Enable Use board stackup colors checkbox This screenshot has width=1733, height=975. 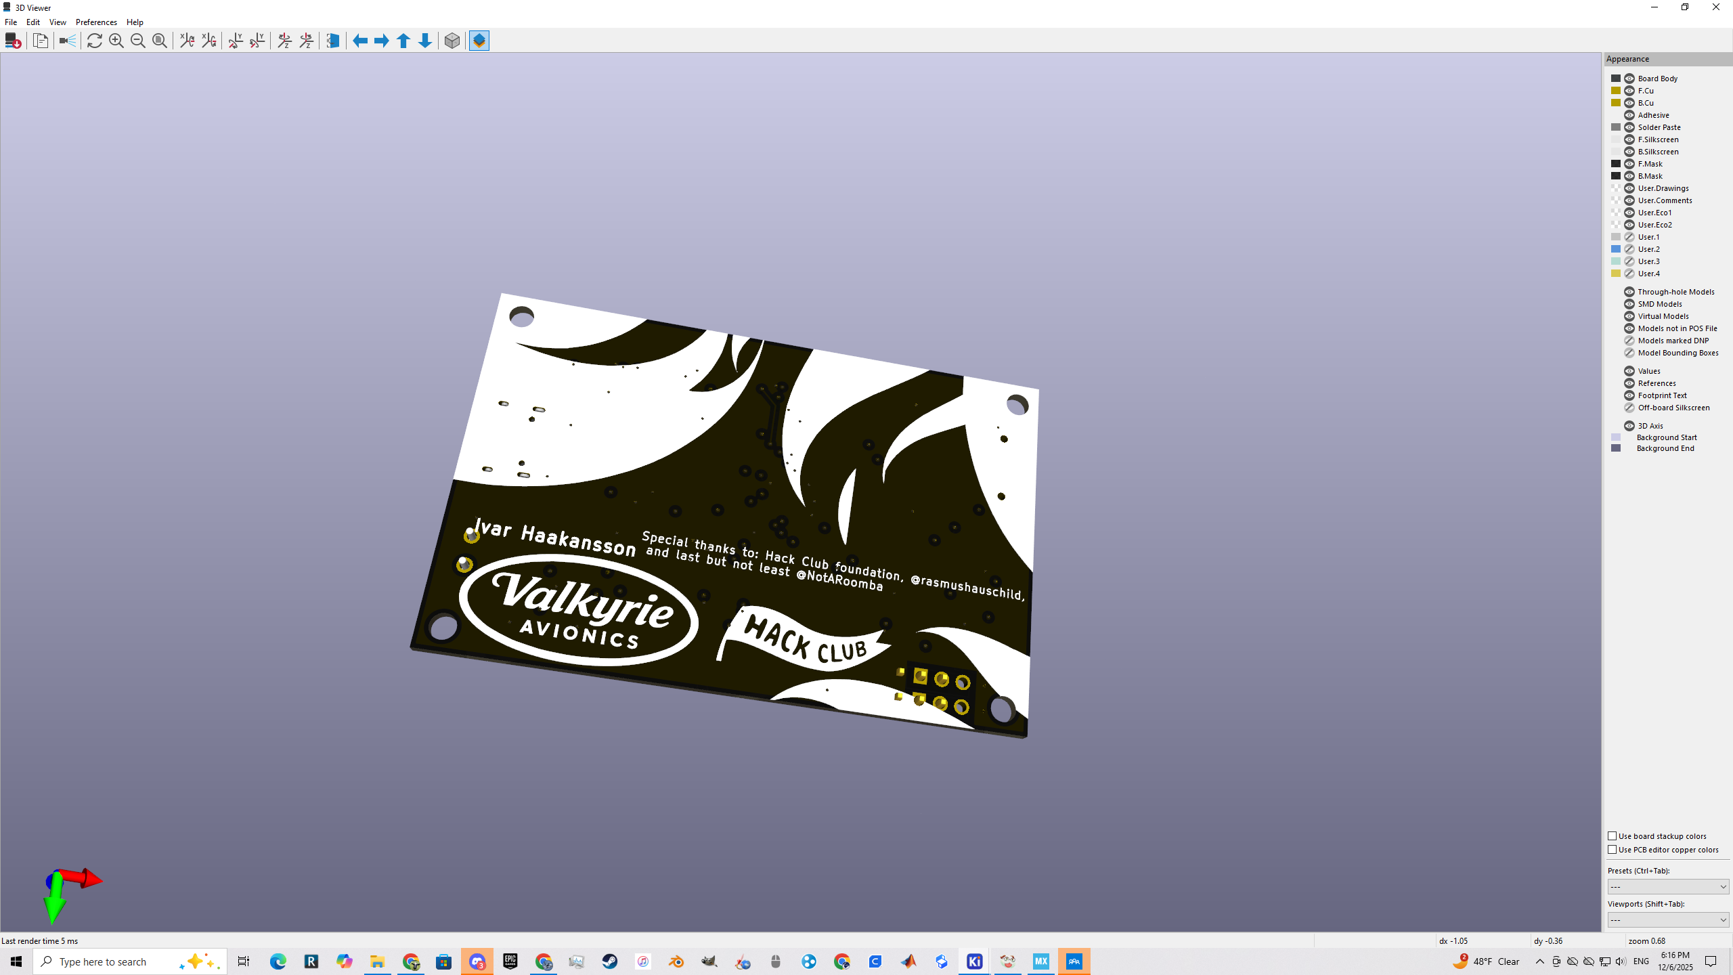pos(1613,836)
